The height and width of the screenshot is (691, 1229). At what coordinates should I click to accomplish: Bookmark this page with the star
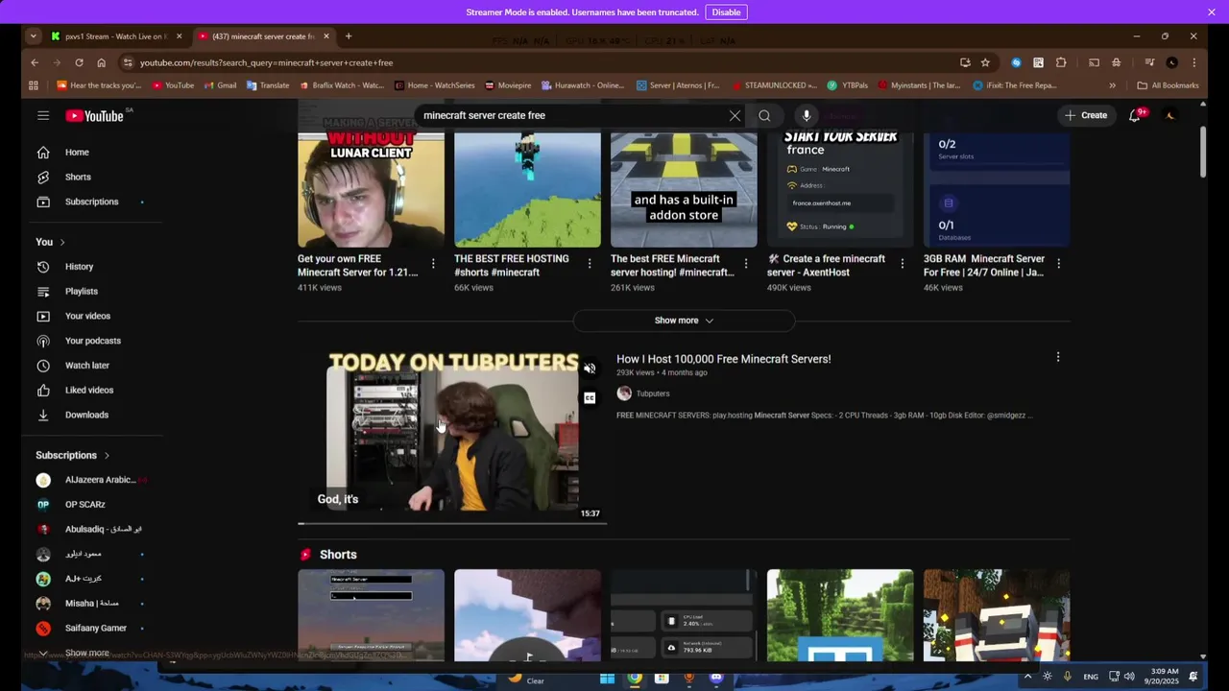click(x=985, y=62)
